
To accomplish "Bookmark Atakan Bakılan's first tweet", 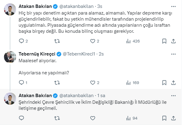I will [x=165, y=41].
